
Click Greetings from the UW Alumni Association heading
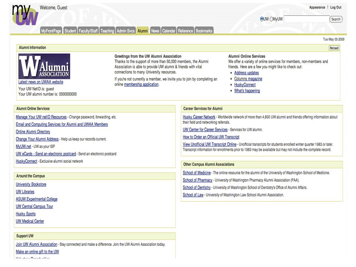(x=148, y=56)
